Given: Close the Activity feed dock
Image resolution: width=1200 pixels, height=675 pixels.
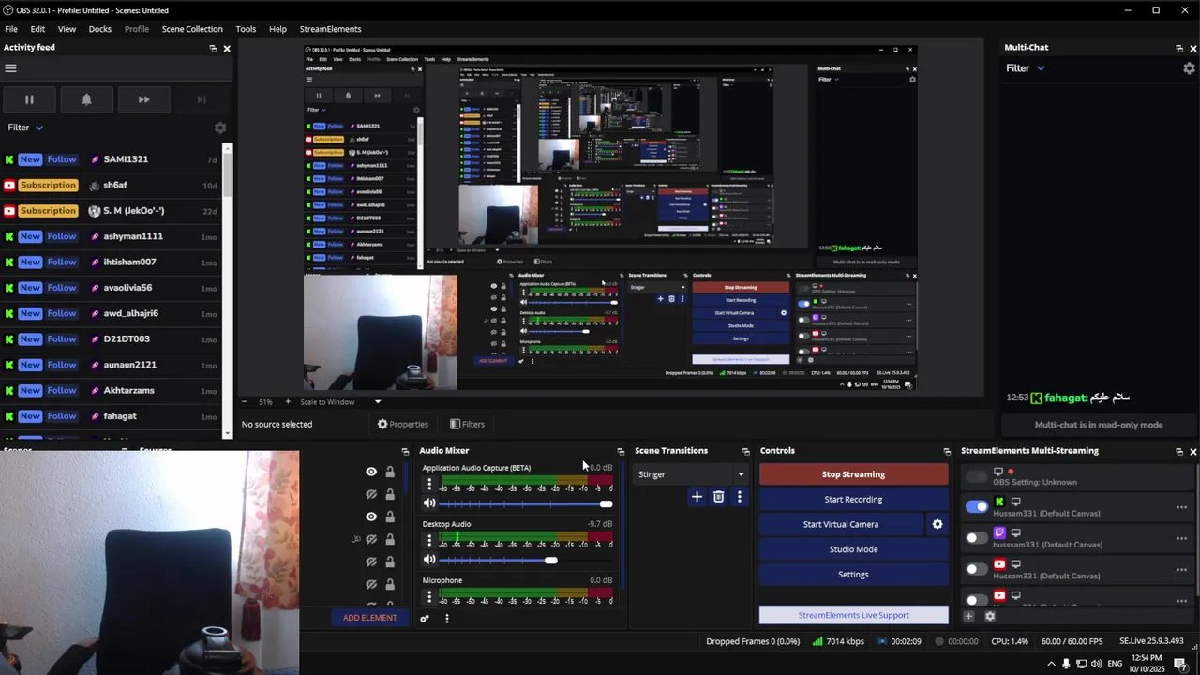Looking at the screenshot, I should 227,48.
